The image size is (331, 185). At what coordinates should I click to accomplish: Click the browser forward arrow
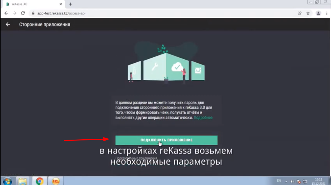coord(14,13)
